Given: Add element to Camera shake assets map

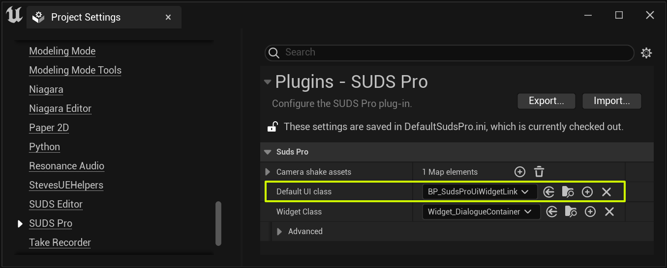Looking at the screenshot, I should coord(520,172).
